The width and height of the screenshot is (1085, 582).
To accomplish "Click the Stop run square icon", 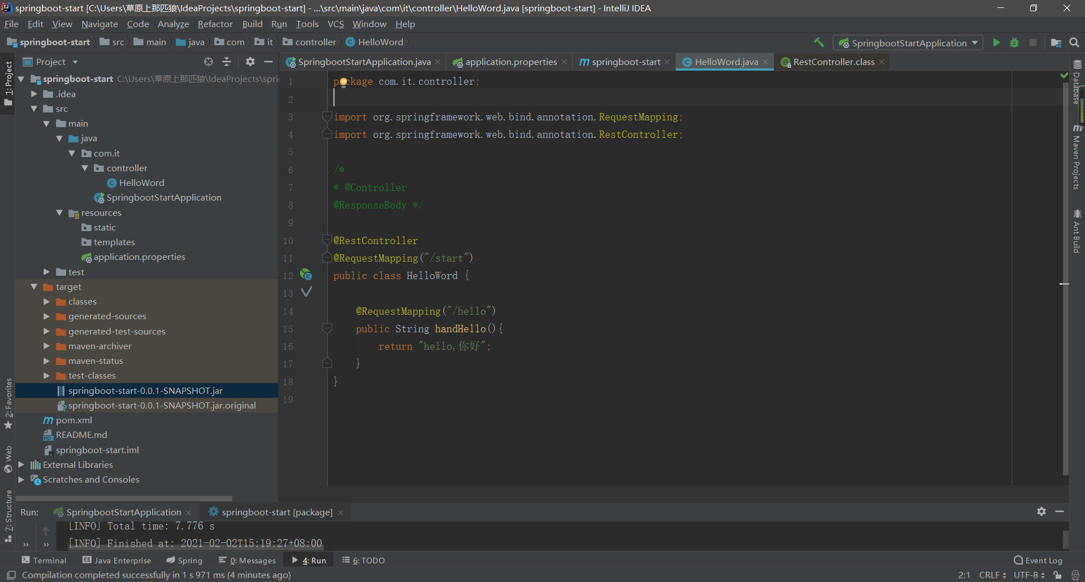I will [1033, 42].
